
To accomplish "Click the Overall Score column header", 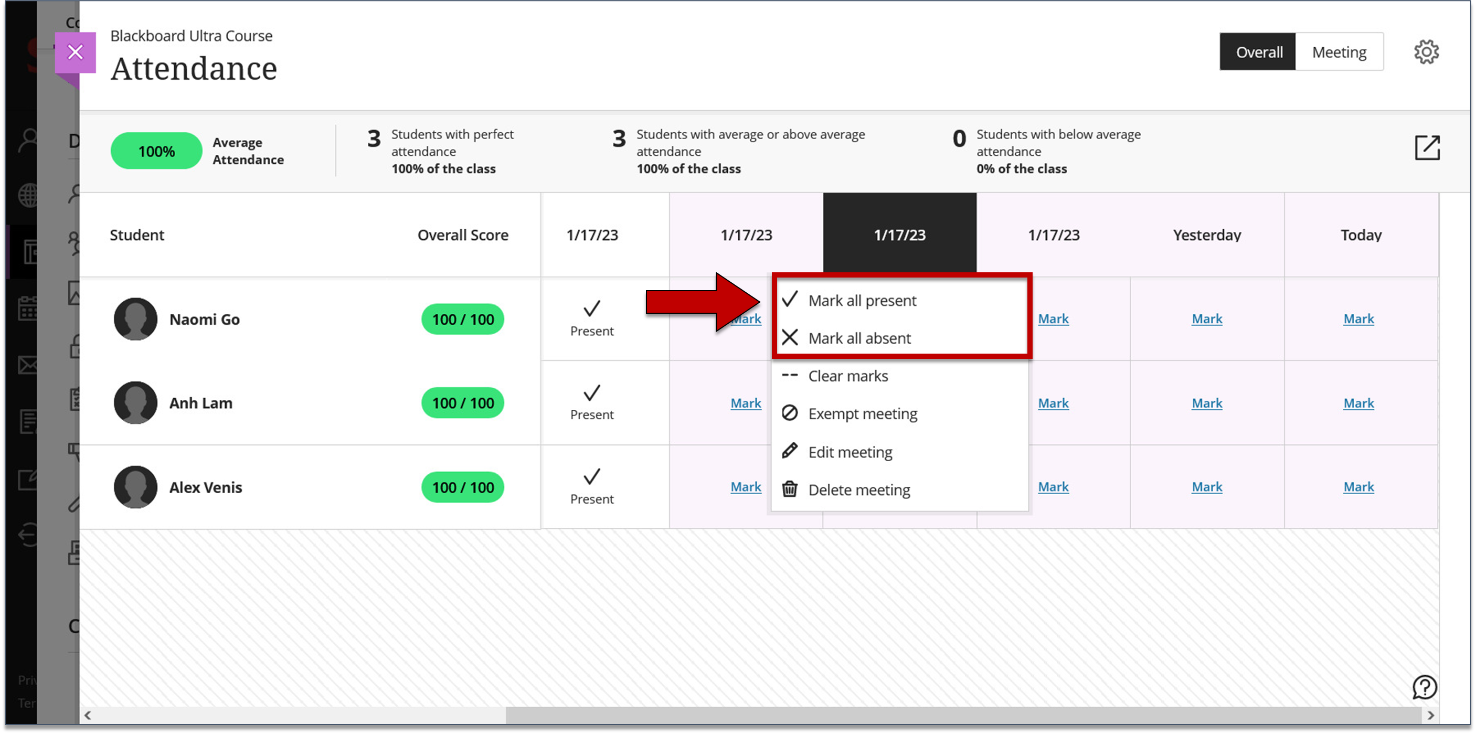I will click(462, 235).
